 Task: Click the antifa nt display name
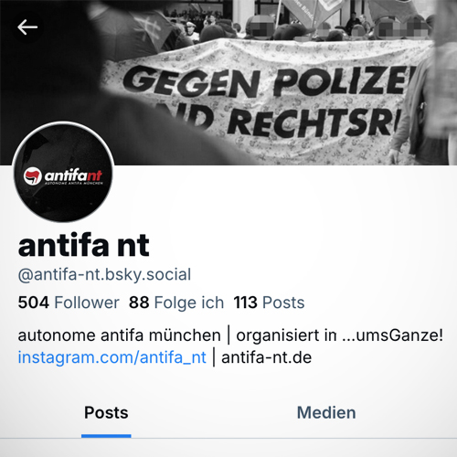click(84, 245)
